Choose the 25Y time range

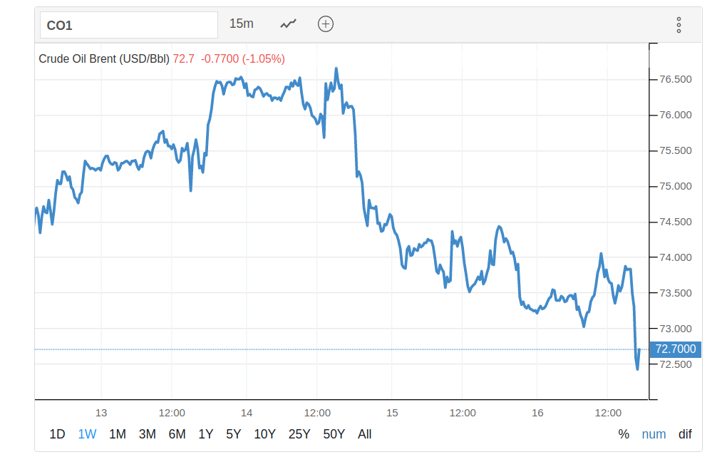(299, 434)
